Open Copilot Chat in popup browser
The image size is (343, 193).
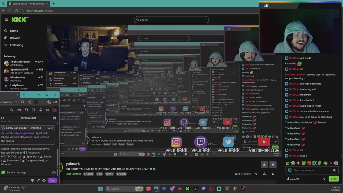(52, 102)
